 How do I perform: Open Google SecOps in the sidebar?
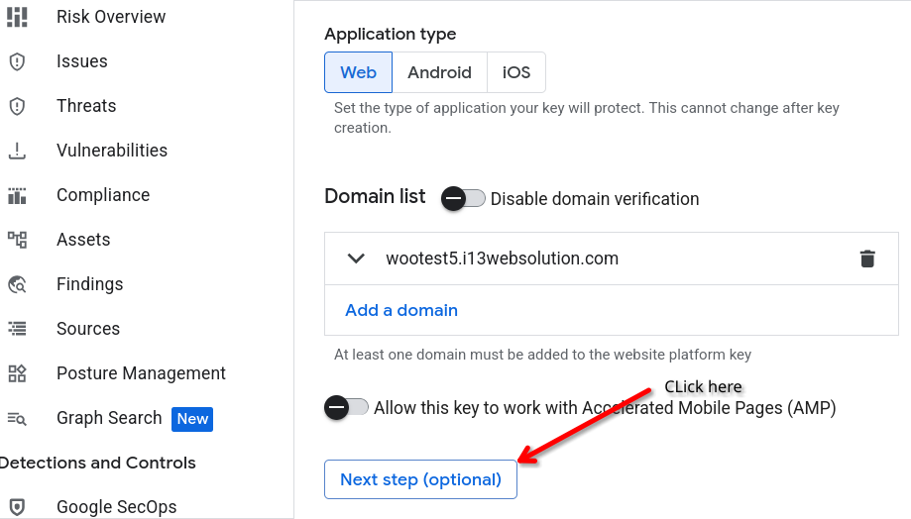(116, 506)
